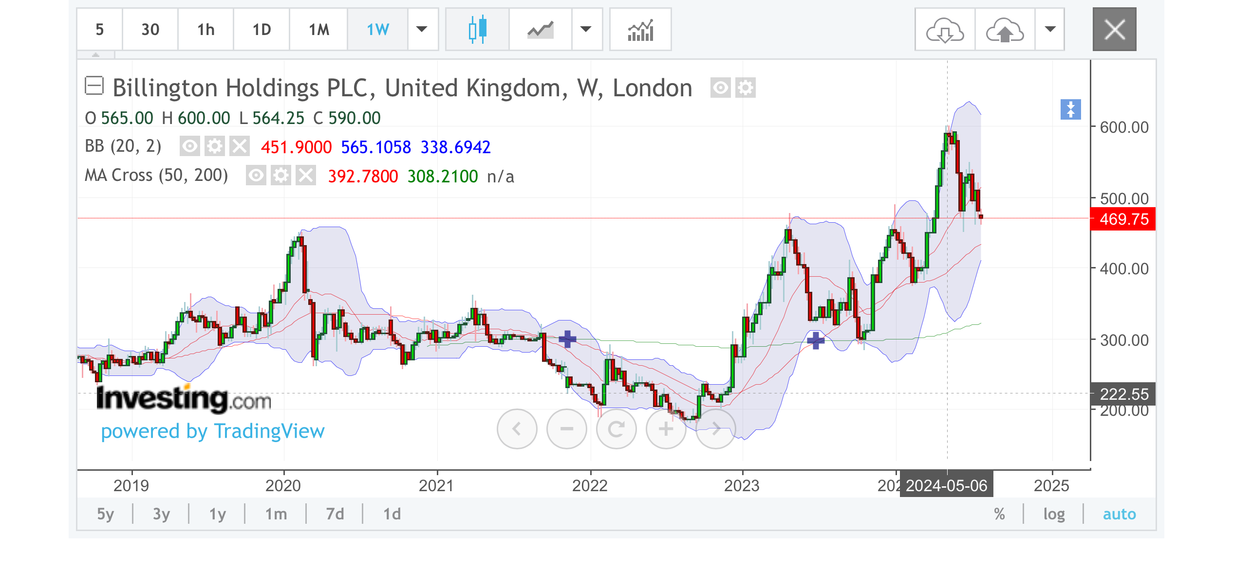Toggle the % percentage scale
The width and height of the screenshot is (1233, 569).
tap(999, 514)
